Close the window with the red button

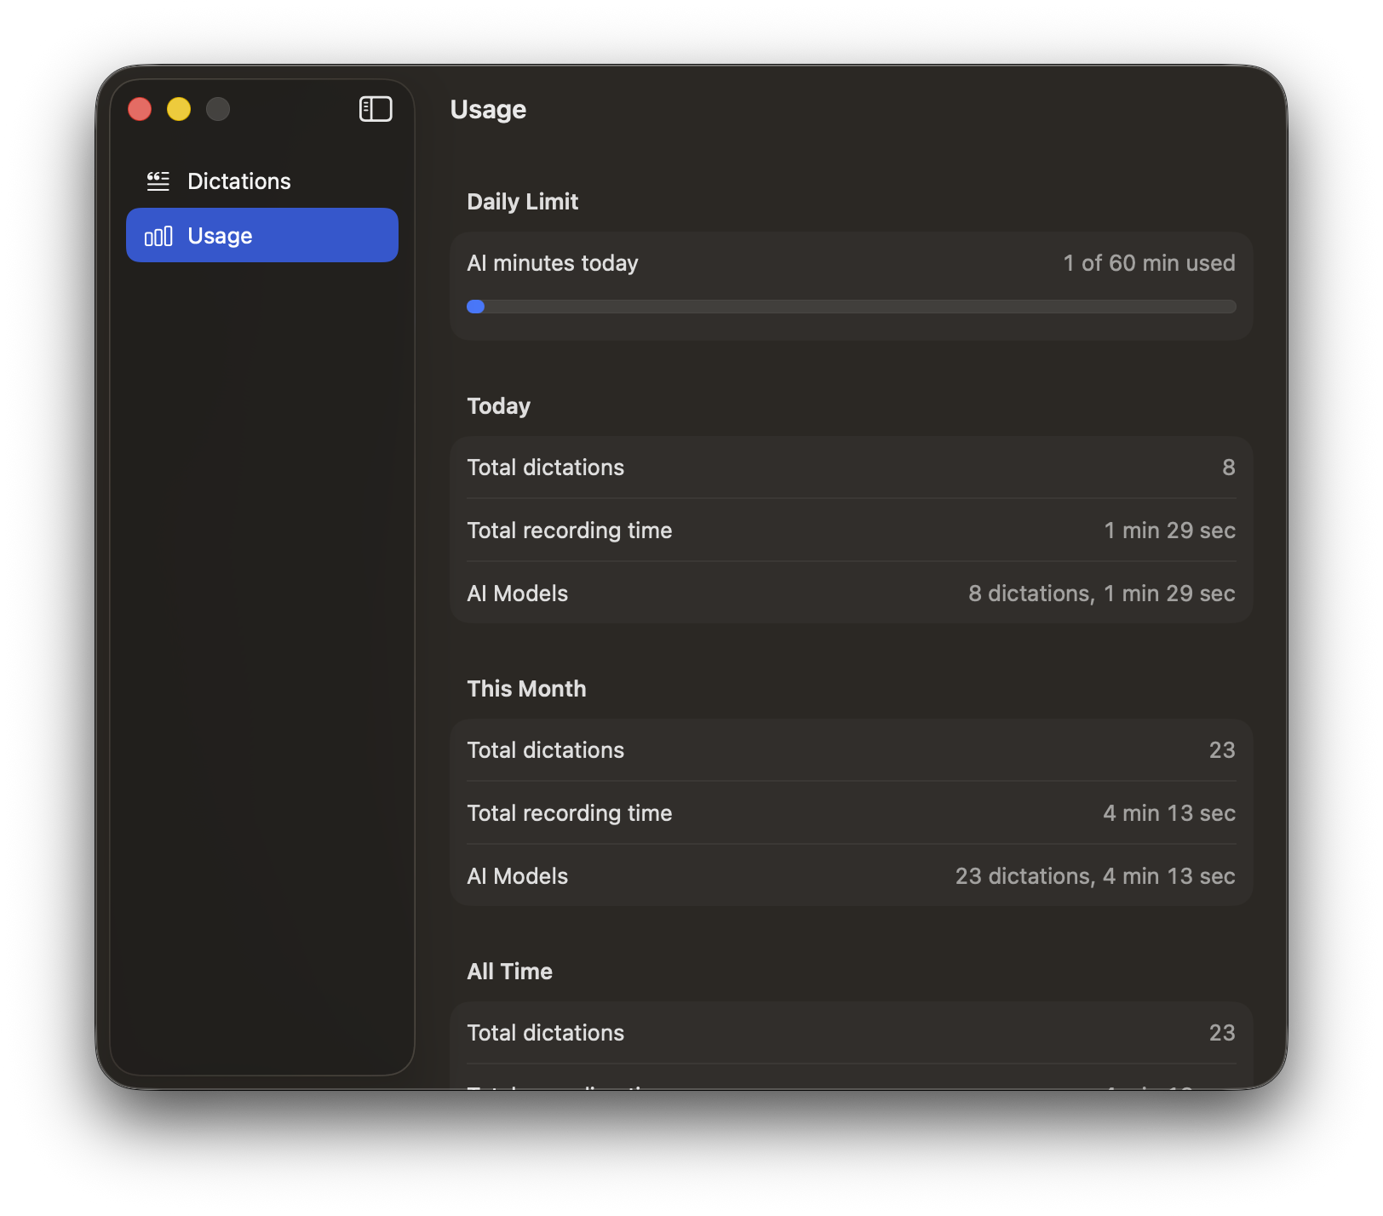140,109
